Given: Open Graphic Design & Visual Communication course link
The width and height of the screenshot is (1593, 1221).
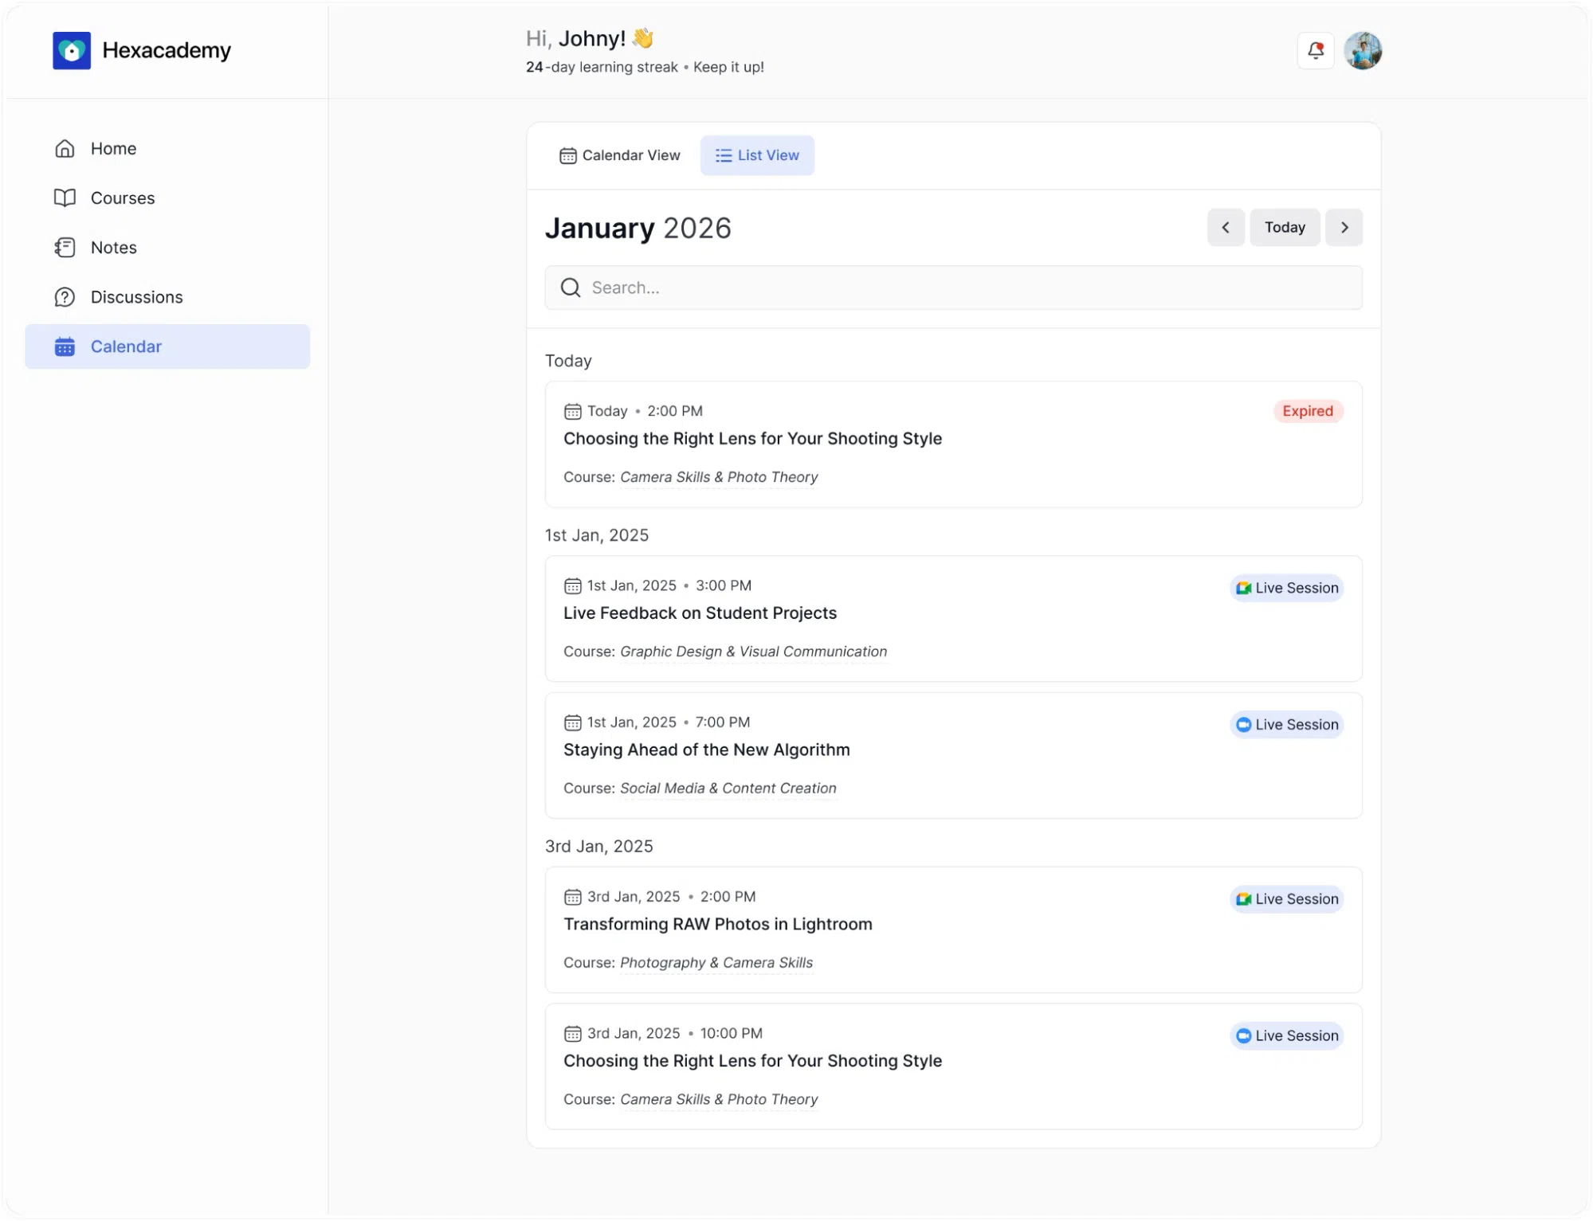Looking at the screenshot, I should [x=753, y=652].
